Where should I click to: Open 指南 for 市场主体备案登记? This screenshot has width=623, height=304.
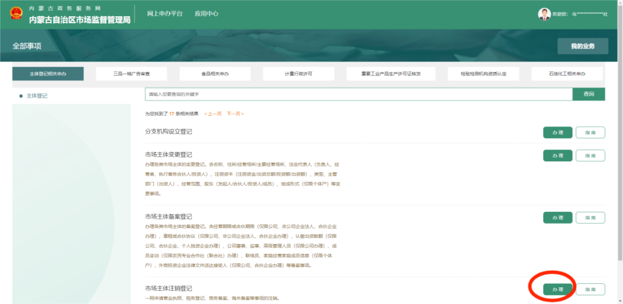(591, 218)
